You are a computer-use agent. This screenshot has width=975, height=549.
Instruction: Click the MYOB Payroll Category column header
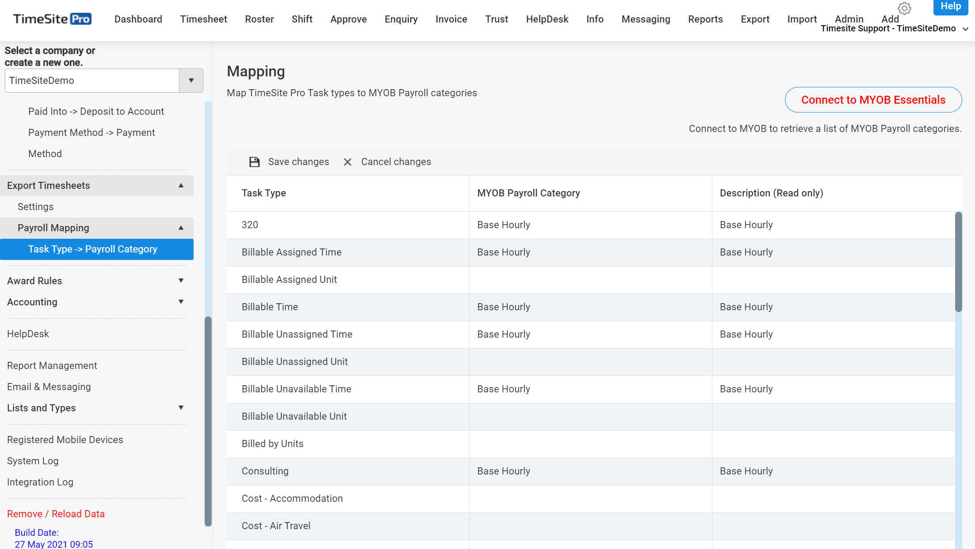(590, 193)
